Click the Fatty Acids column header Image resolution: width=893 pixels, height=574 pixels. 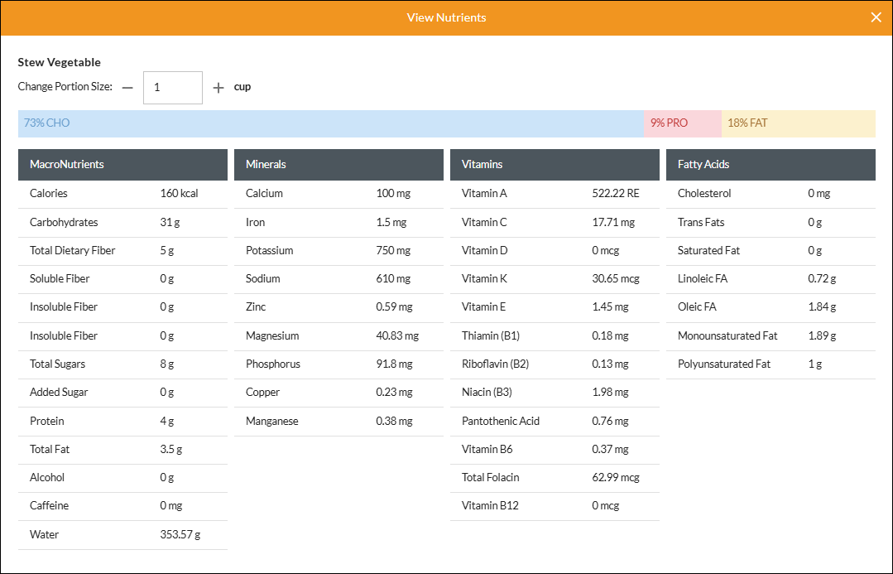click(x=771, y=165)
